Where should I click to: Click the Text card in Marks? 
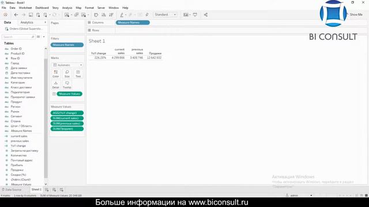tap(78, 74)
